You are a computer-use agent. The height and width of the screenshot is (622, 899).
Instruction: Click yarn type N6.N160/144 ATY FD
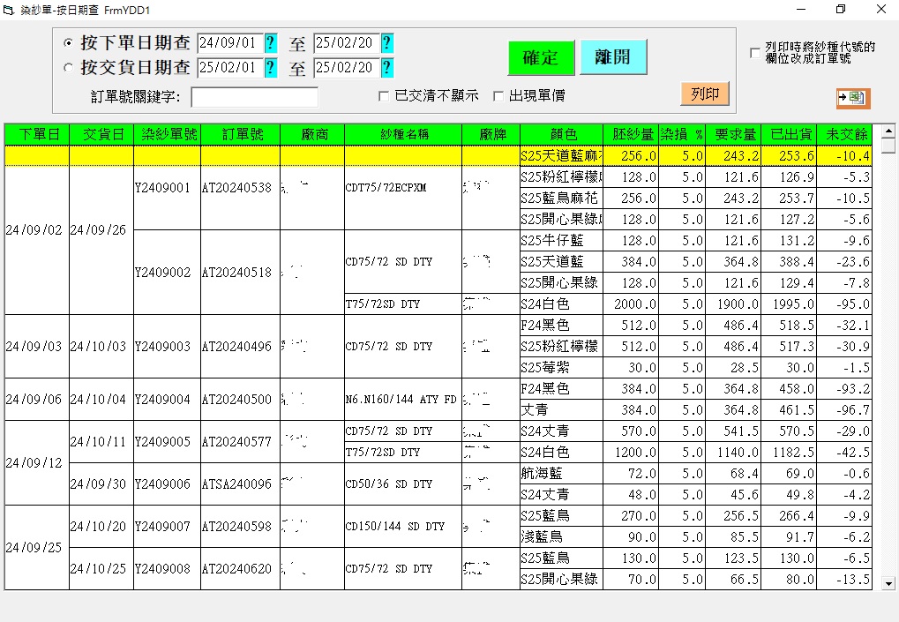point(403,399)
